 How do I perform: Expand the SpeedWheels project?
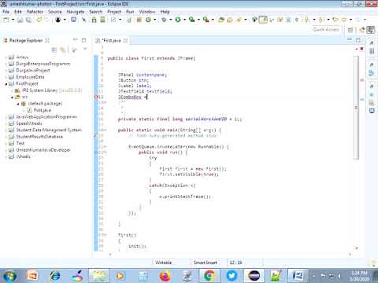tap(6, 123)
